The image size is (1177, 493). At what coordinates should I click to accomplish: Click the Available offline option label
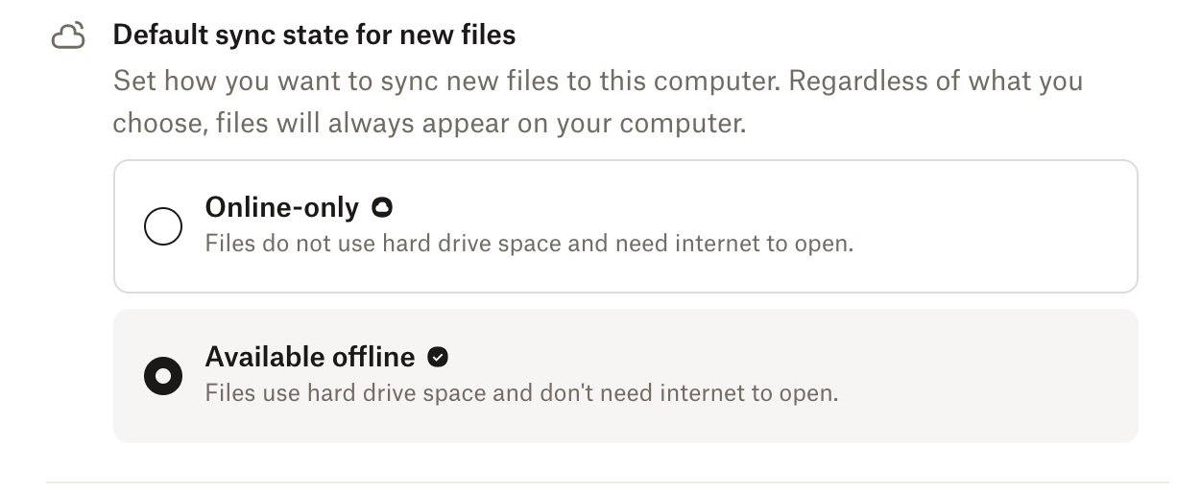click(x=310, y=357)
